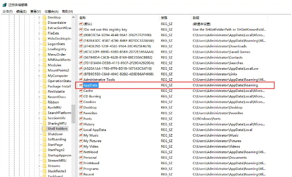Click the 类型 column header
Image resolution: width=292 pixels, height=177 pixels.
click(164, 17)
